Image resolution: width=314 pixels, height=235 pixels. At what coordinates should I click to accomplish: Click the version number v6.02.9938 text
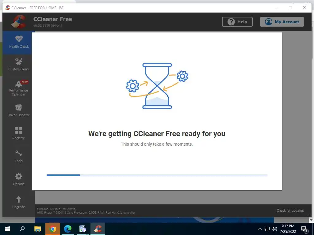click(48, 26)
